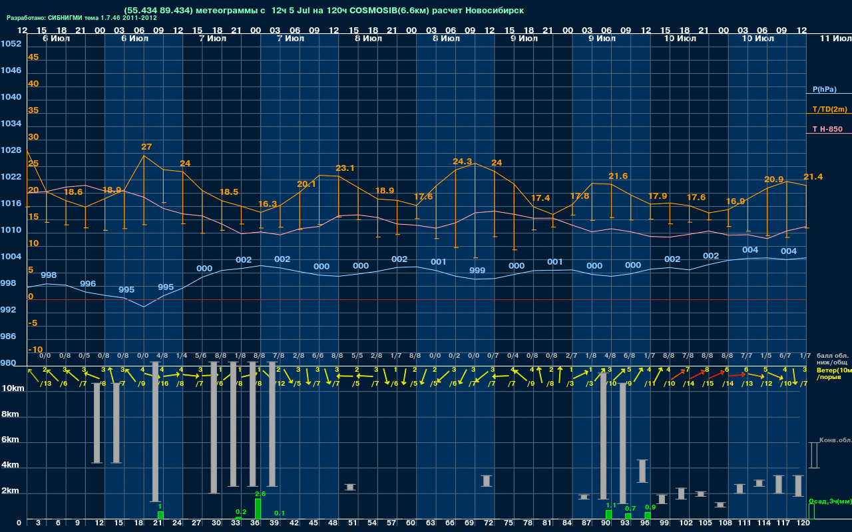Viewport: 852px width, 532px height.
Task: Click the 10km height axis label
Action: [11, 388]
